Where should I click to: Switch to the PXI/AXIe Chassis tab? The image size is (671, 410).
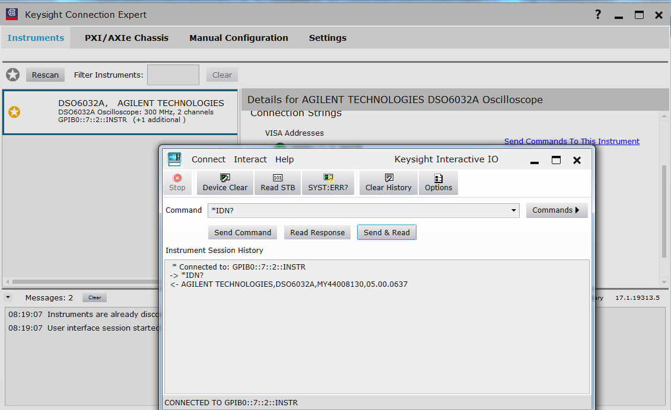click(x=127, y=37)
